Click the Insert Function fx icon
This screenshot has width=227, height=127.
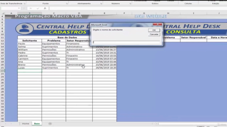tap(45, 8)
